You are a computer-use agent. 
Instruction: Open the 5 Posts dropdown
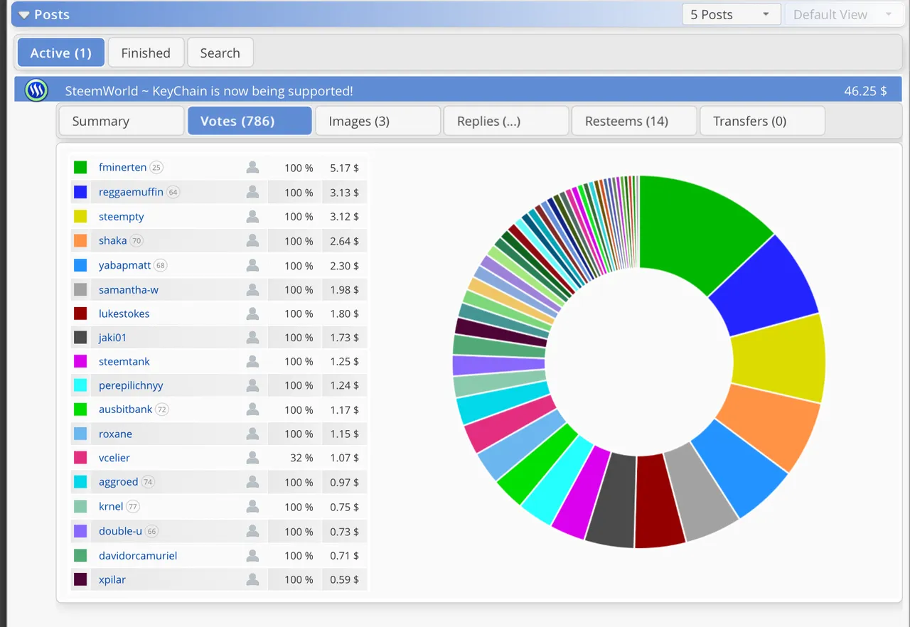point(731,14)
